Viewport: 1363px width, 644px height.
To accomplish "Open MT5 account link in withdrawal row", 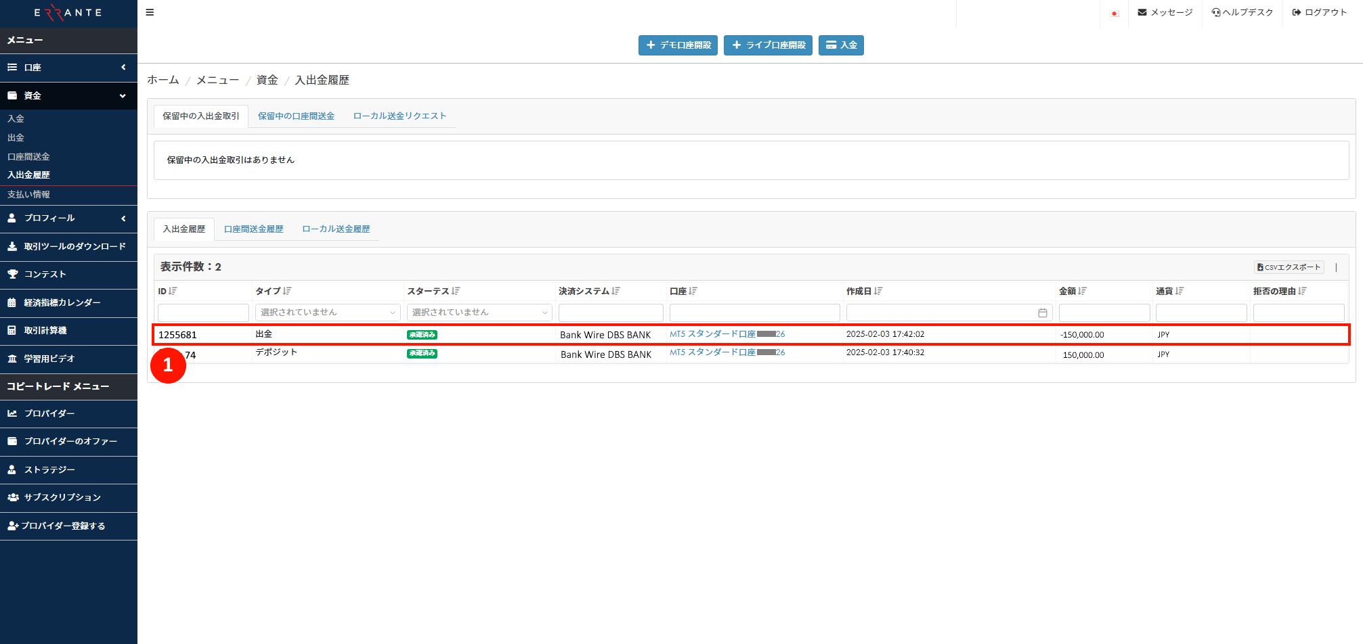I will coord(727,334).
